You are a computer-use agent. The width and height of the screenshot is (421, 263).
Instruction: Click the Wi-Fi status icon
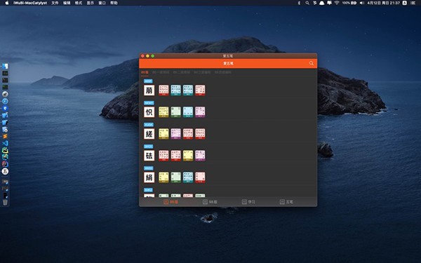pyautogui.click(x=337, y=3)
